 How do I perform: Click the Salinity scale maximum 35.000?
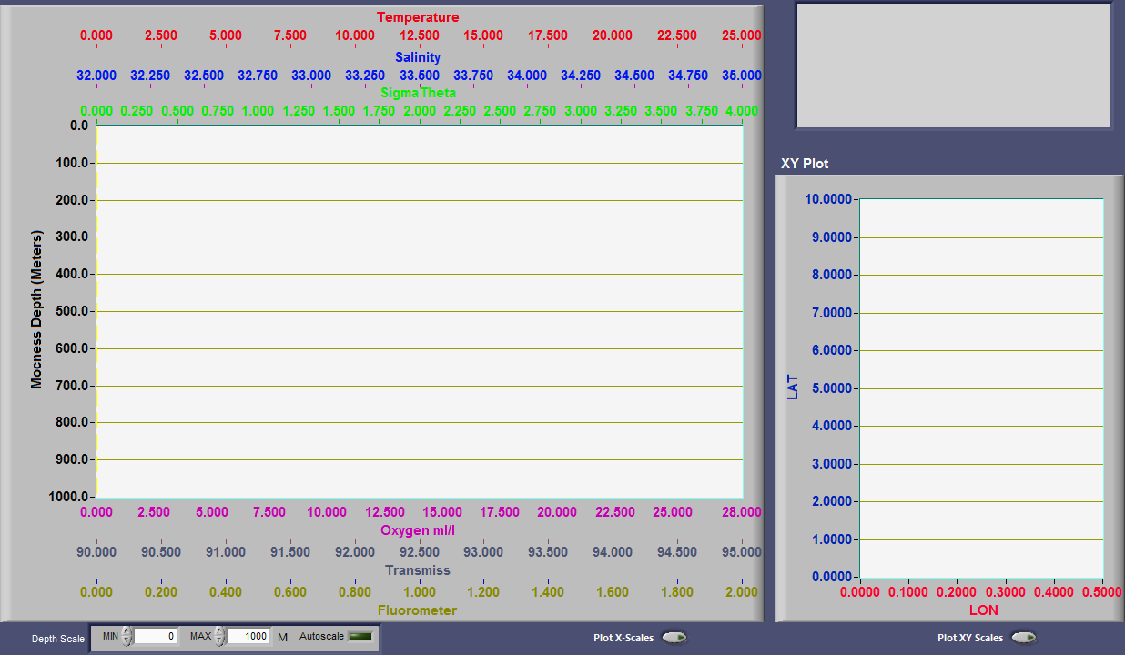click(743, 76)
